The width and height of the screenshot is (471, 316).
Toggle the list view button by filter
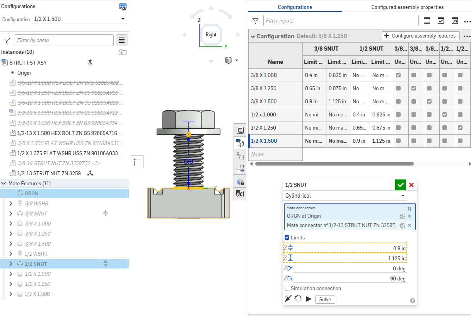(122, 40)
